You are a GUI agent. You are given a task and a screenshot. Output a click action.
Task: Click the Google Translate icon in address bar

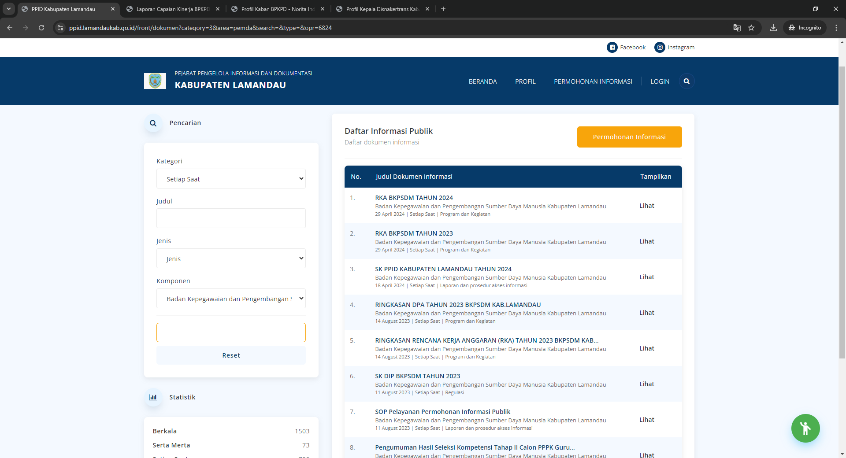pos(737,28)
